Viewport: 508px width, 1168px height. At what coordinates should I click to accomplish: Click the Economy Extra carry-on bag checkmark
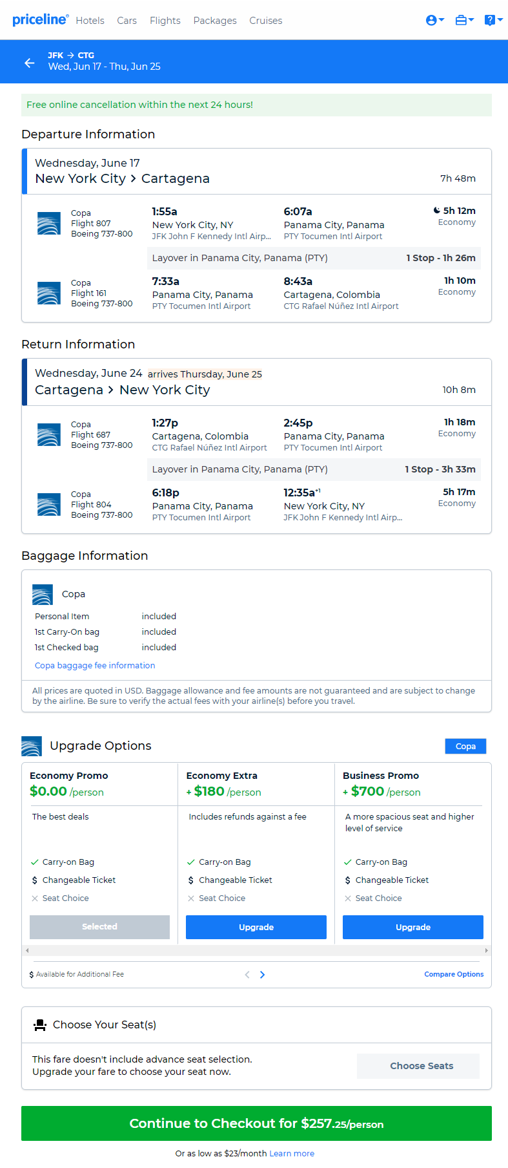[x=191, y=862]
